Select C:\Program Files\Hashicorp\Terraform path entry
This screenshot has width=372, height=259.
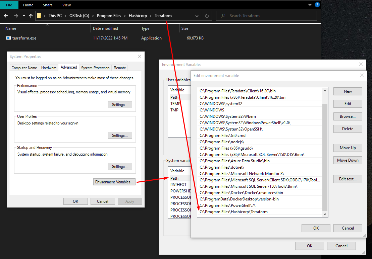260,212
